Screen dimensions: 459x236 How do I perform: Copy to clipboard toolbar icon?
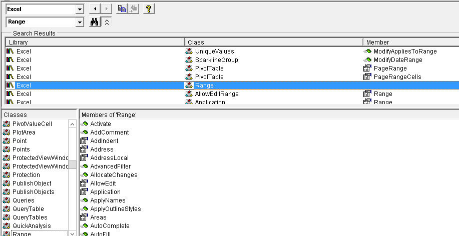pos(122,9)
